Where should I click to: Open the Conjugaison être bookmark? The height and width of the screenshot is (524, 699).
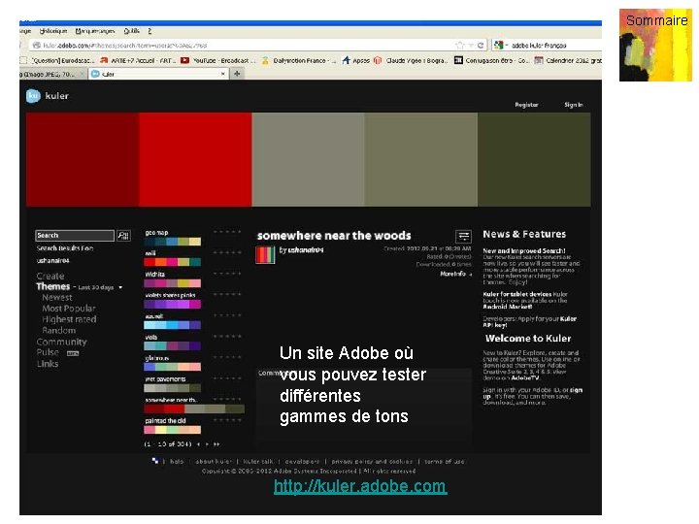pyautogui.click(x=491, y=60)
